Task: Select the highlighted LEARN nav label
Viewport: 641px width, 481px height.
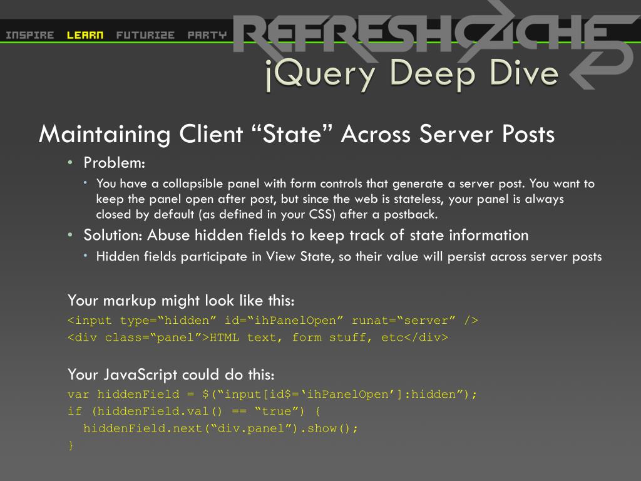Action: [85, 35]
